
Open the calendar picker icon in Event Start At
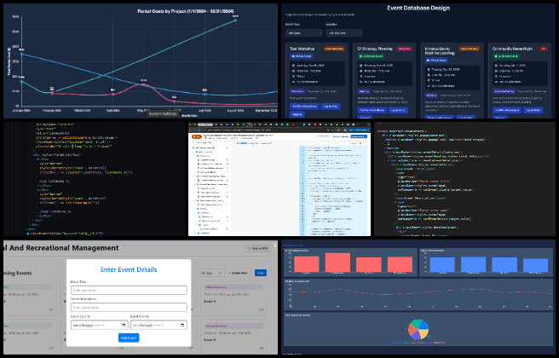point(124,326)
